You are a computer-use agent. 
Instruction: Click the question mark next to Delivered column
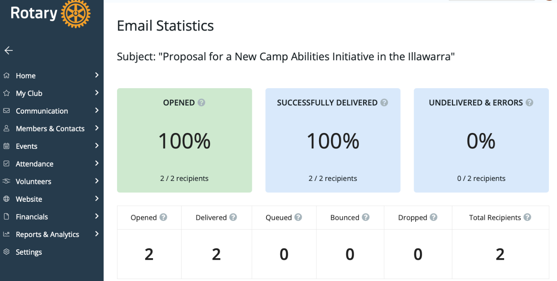pos(233,217)
